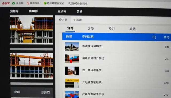Image resolution: width=171 pixels, height=98 pixels.
Task: Open the bookmark with the red circular icon
Action: pyautogui.click(x=33, y=3)
